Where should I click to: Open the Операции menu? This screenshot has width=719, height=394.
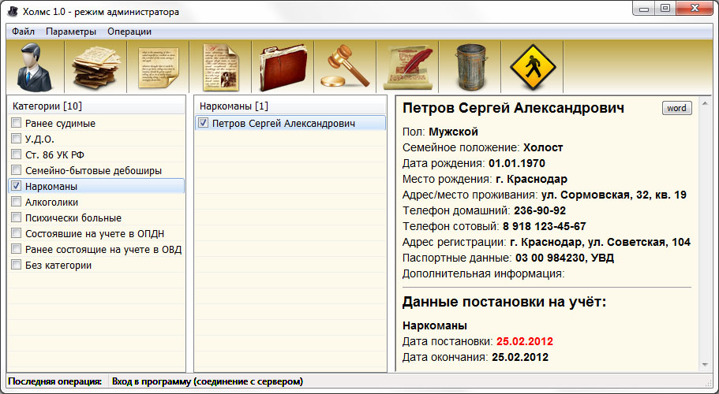129,32
